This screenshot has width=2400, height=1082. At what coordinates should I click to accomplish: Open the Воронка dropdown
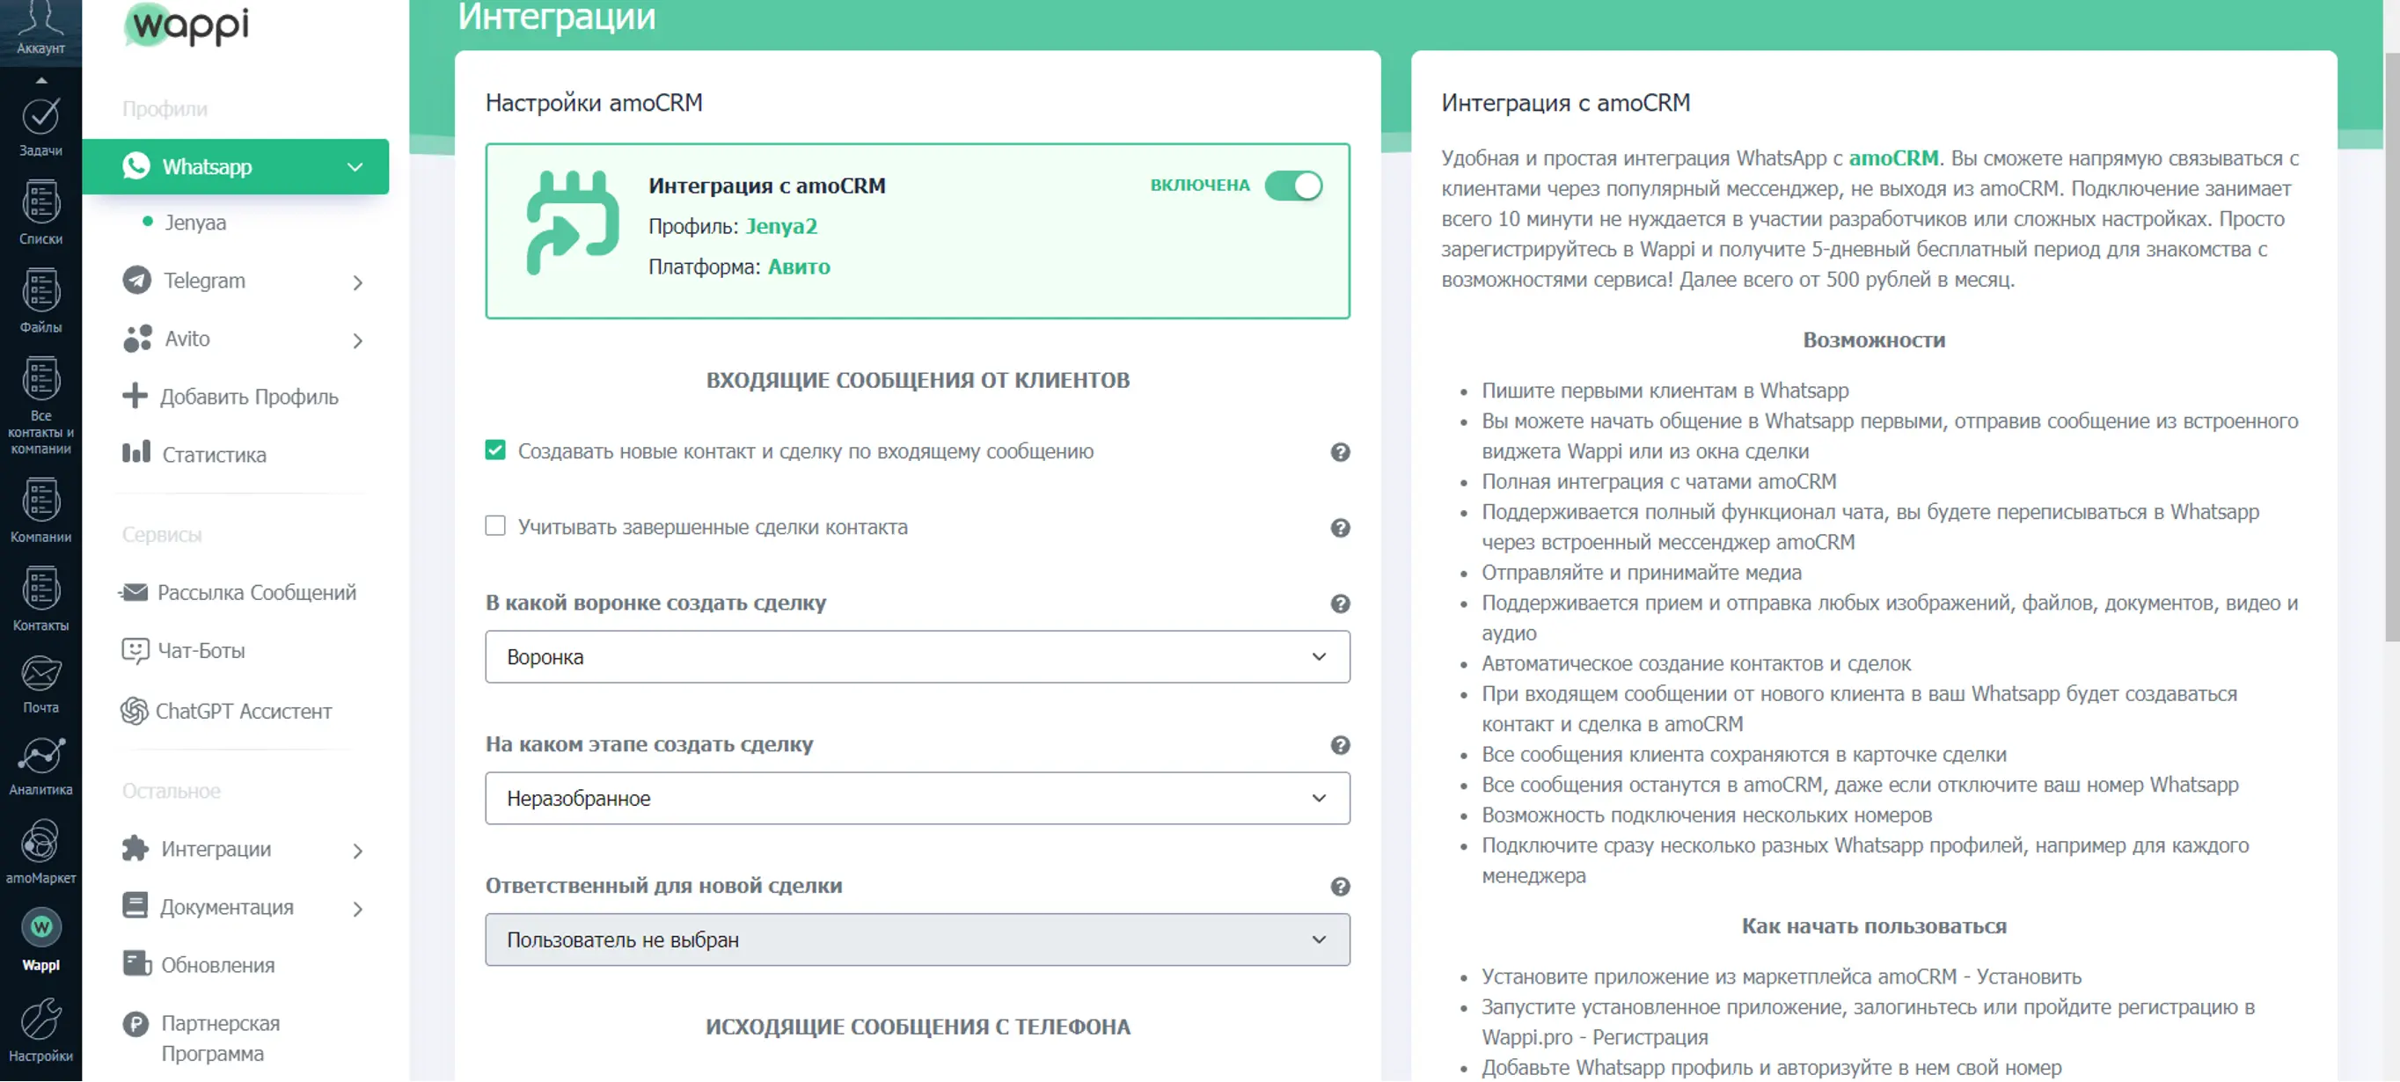(x=917, y=657)
